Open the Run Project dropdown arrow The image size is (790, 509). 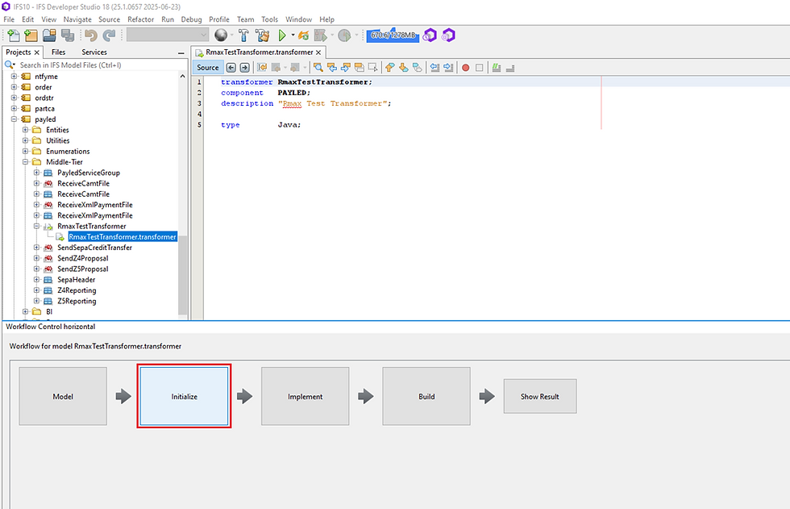[293, 35]
